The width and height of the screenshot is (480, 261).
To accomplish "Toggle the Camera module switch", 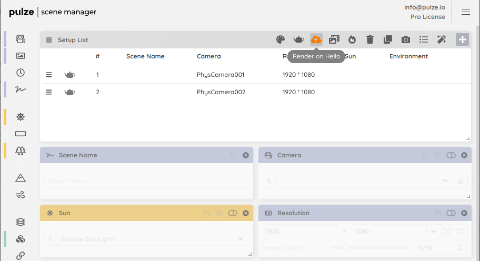I will tap(451, 155).
